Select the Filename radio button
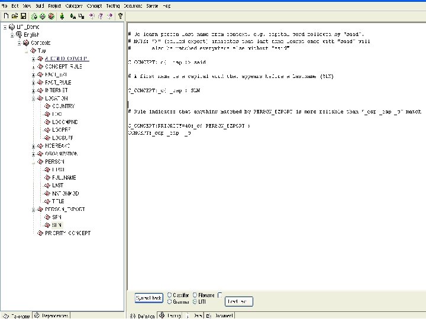The width and height of the screenshot is (426, 319). coord(195,295)
